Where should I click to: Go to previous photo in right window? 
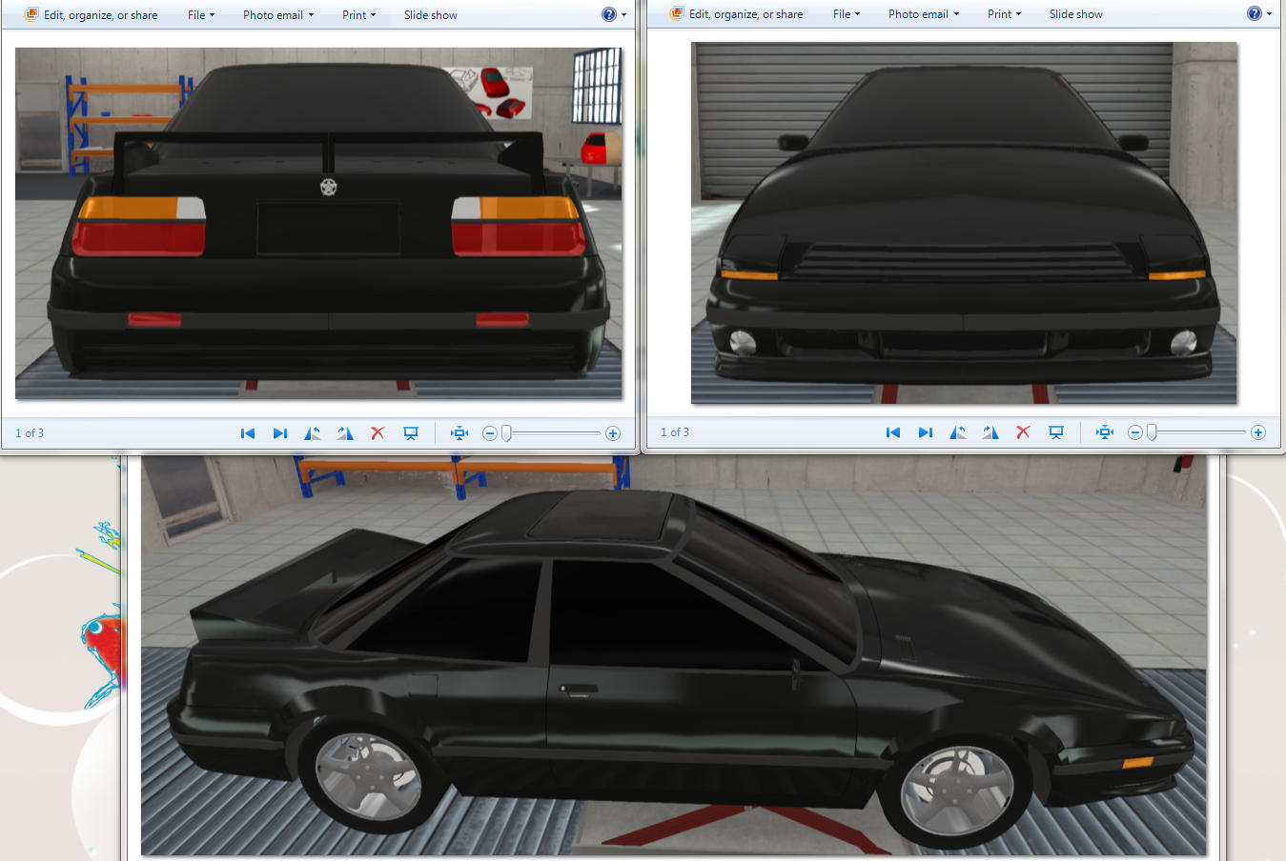(x=893, y=432)
